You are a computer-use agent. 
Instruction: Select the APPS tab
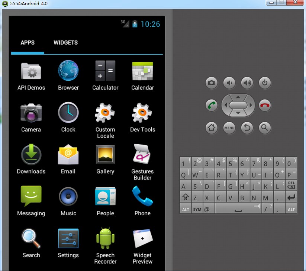[28, 43]
